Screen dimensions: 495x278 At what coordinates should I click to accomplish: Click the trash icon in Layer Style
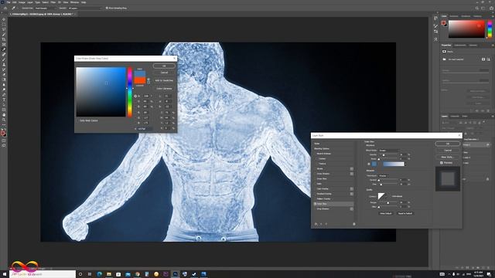[354, 224]
